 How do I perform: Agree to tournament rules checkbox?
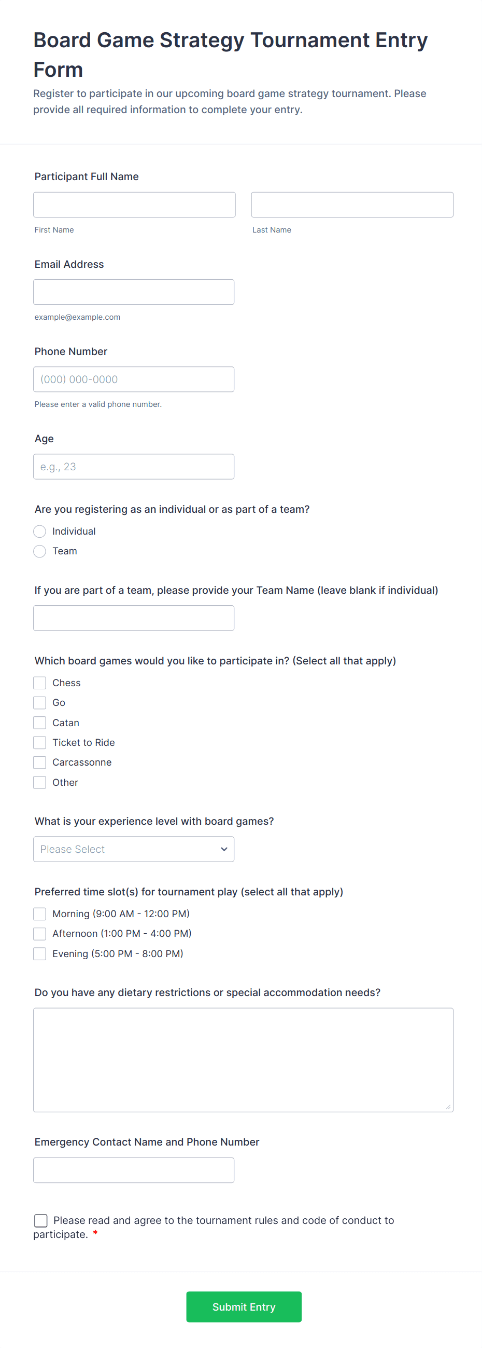41,1221
